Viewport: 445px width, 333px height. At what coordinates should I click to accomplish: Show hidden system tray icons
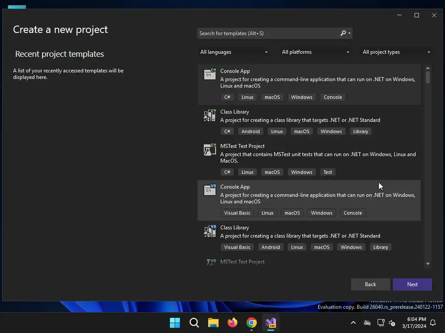tap(353, 323)
